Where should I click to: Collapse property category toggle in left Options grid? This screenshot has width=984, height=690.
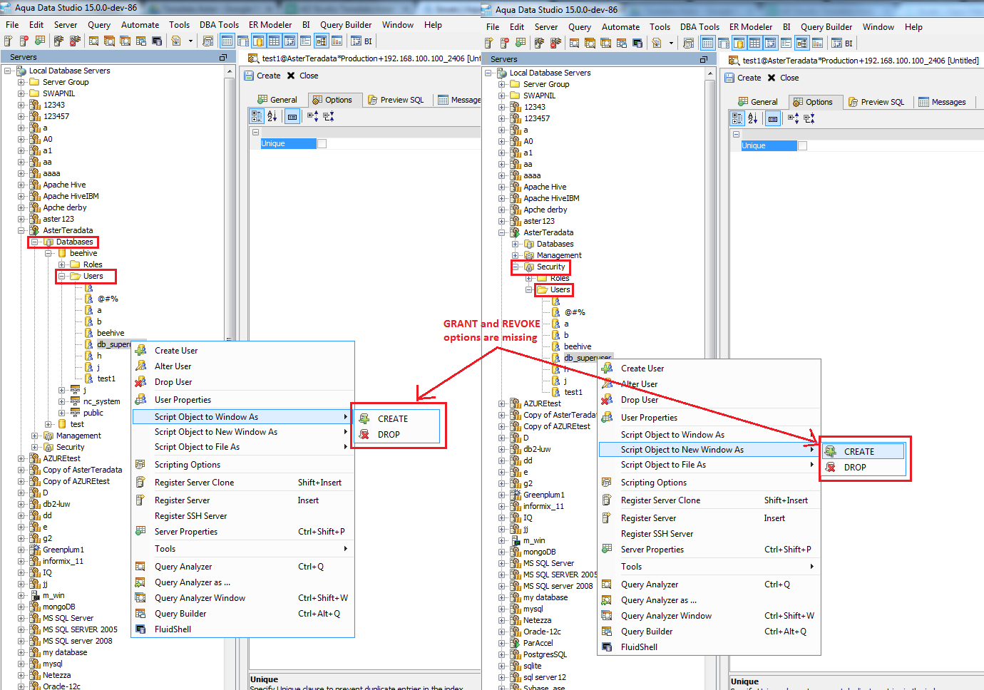point(255,132)
